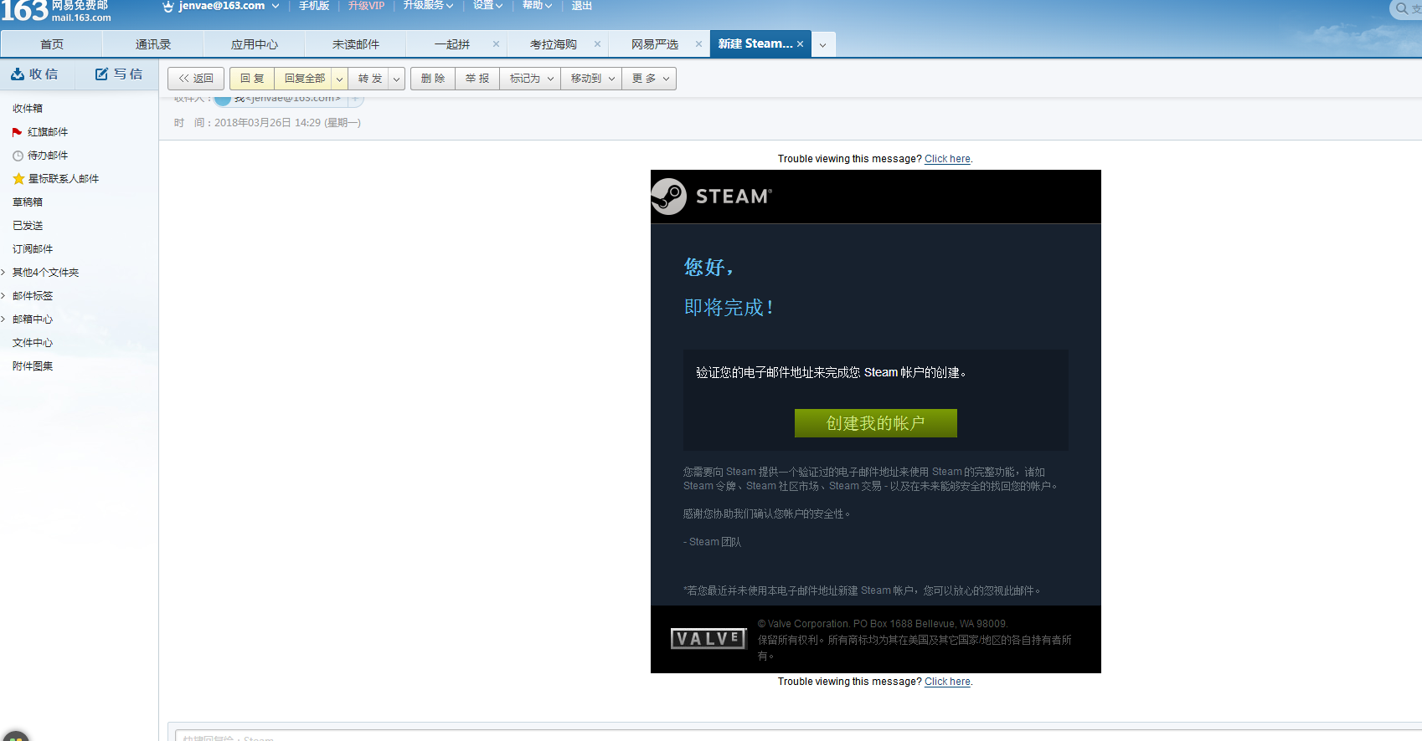Click the 手机版 link

pyautogui.click(x=314, y=6)
